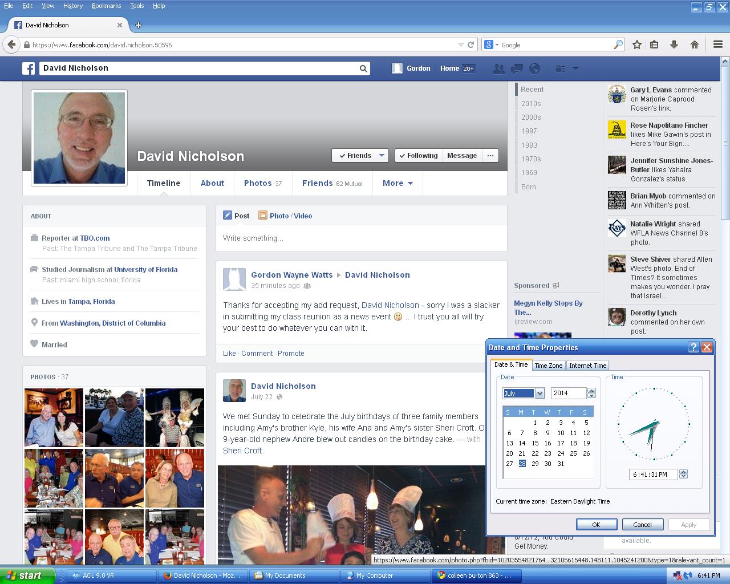Open the Bookmarks menu
This screenshot has height=584, width=730.
pos(106,6)
